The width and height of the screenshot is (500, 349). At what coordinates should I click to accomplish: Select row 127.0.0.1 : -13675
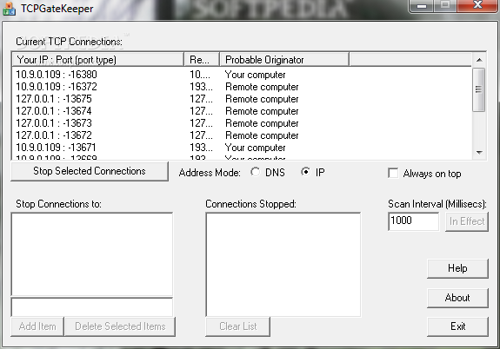(x=242, y=99)
